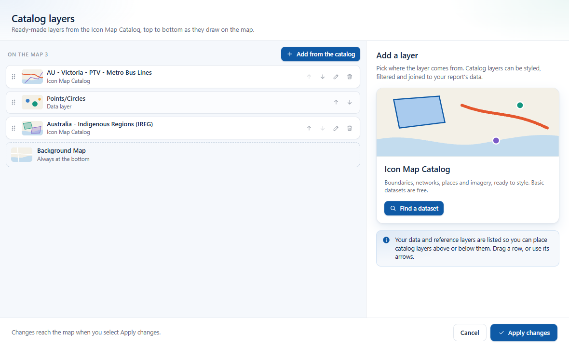Click the drag handle of Points/Circles row

14,102
